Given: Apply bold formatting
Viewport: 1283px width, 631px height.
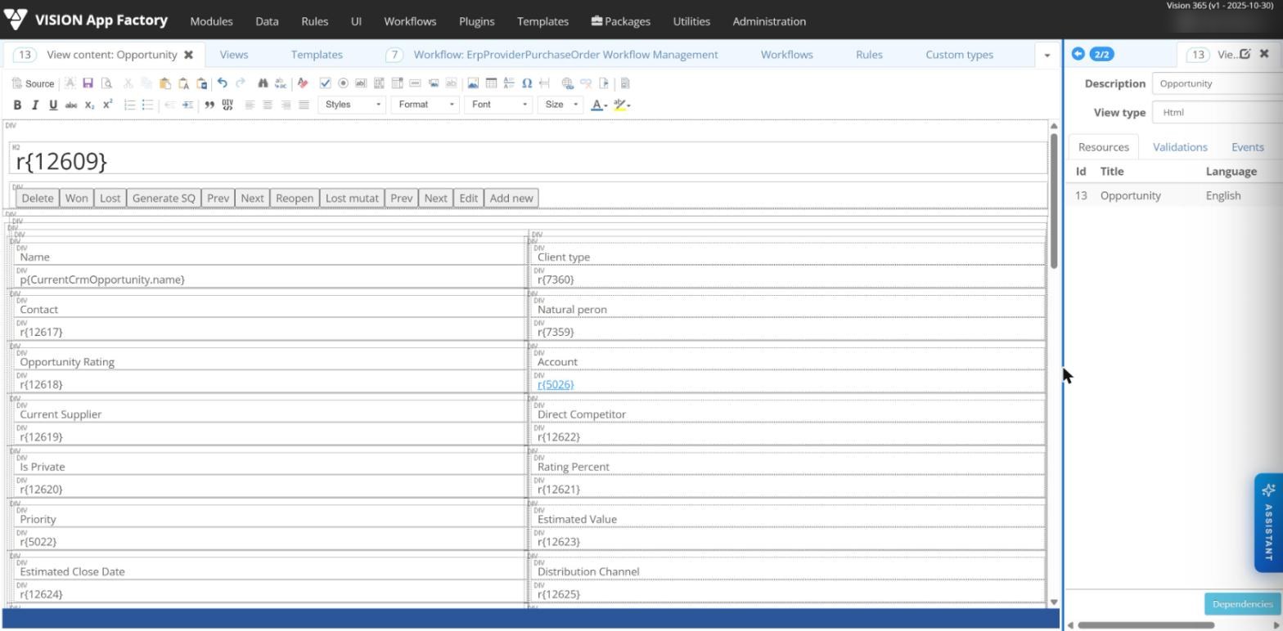Looking at the screenshot, I should tap(17, 105).
